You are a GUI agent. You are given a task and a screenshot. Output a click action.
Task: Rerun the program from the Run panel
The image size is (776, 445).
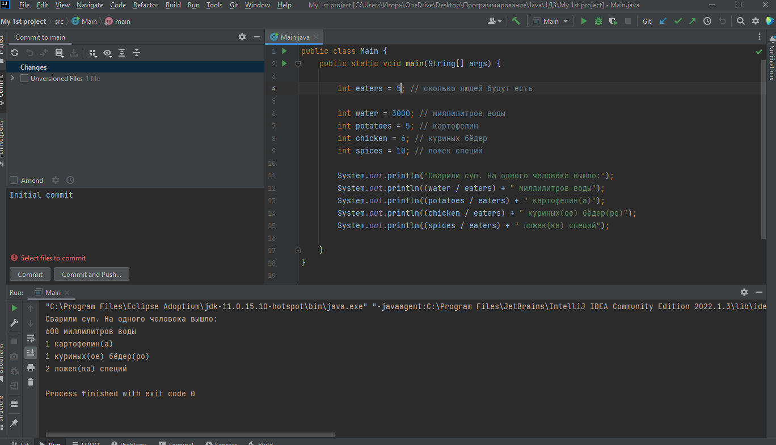[x=14, y=308]
